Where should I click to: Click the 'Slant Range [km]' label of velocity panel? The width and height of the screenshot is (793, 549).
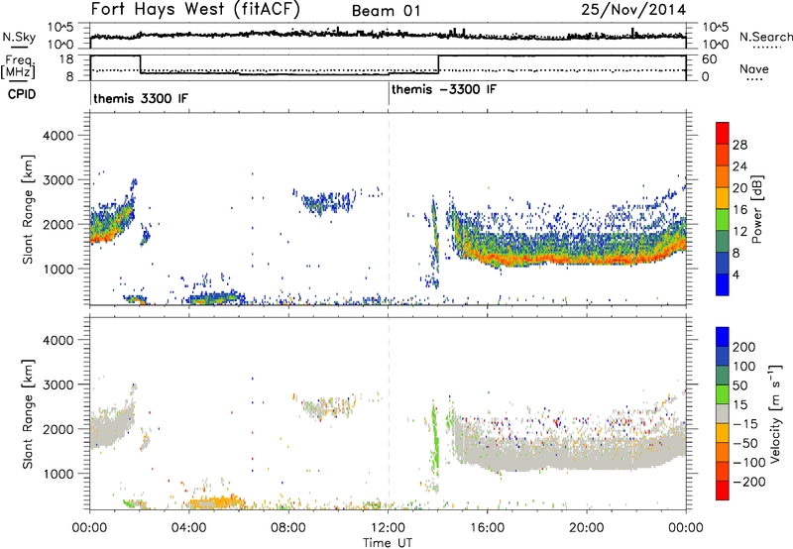pos(28,413)
